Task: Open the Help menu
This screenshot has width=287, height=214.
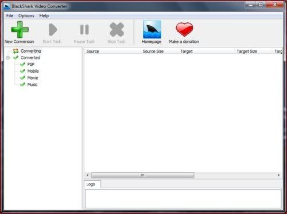Action: pyautogui.click(x=44, y=15)
